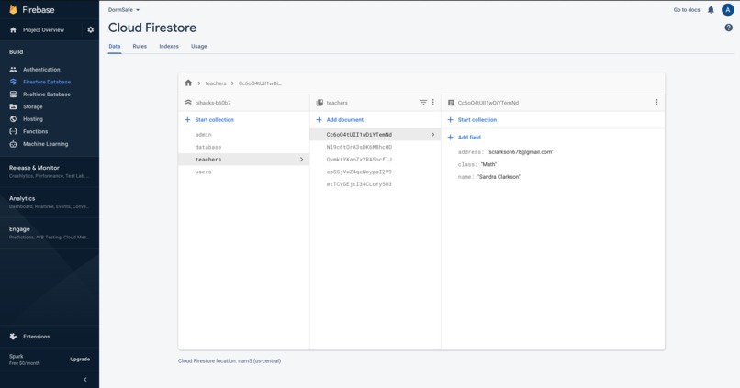The height and width of the screenshot is (388, 740).
Task: Click the Build section heading
Action: tap(16, 52)
